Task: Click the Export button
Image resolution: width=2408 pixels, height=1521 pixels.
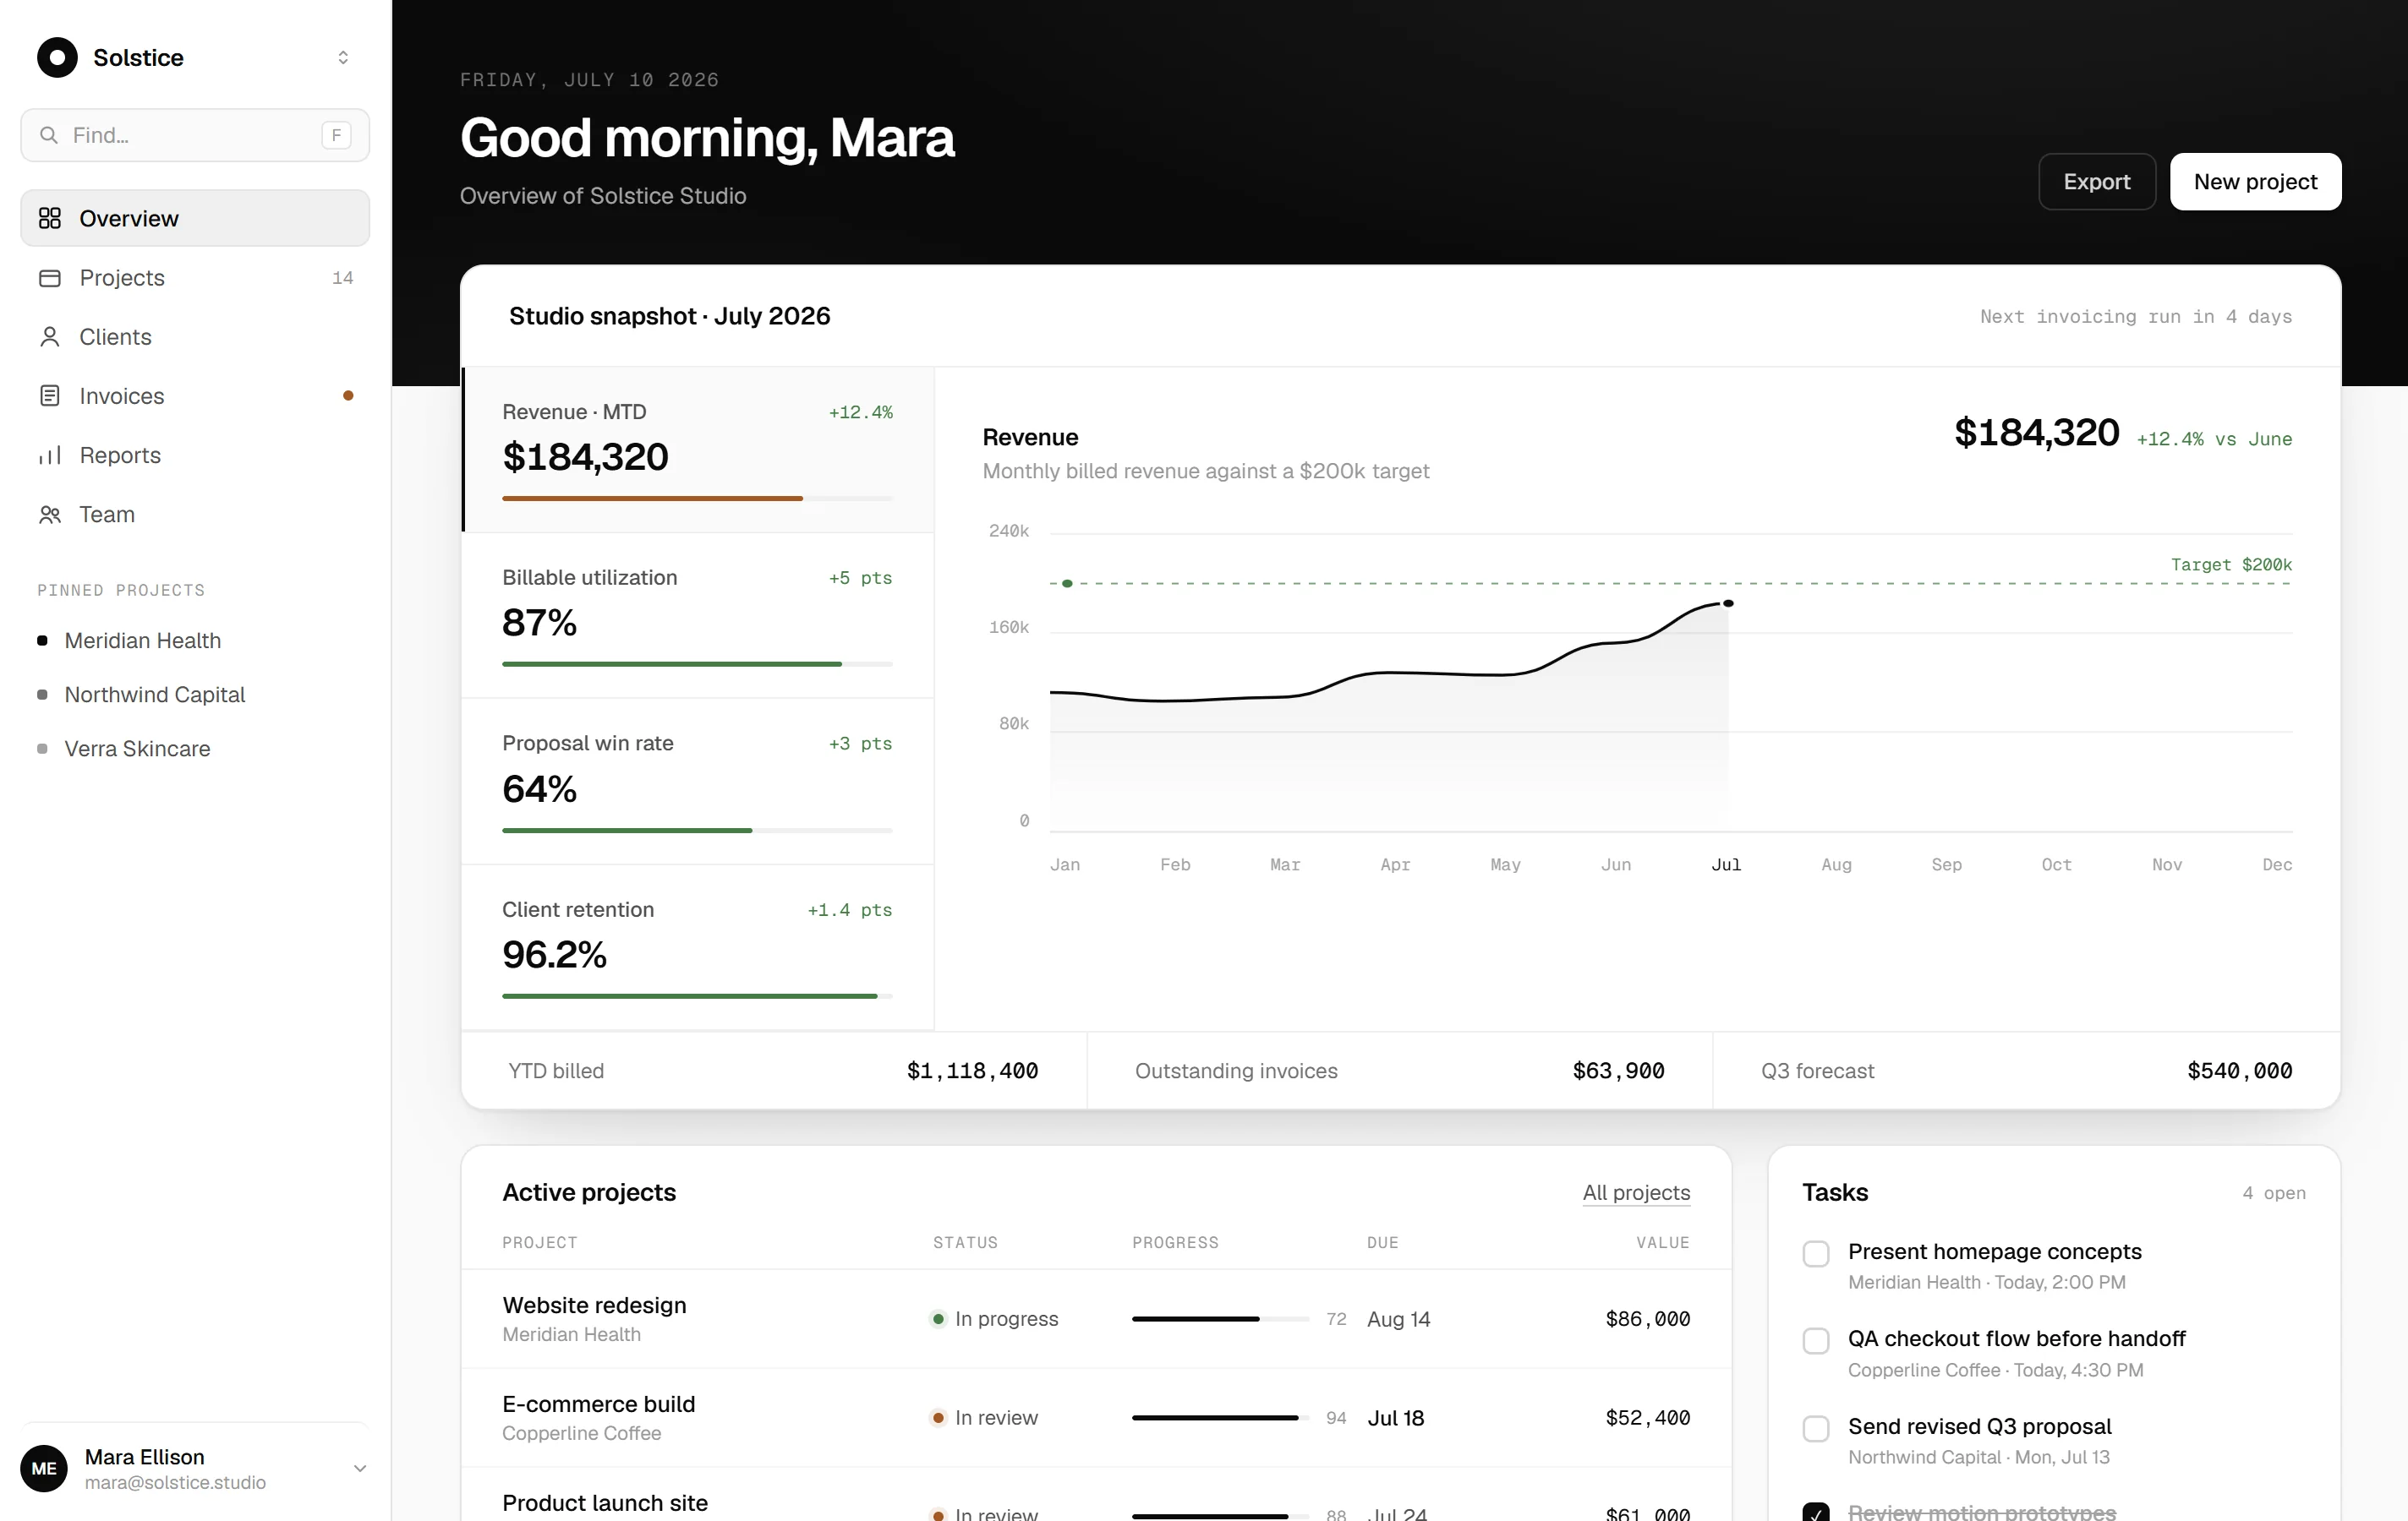Action: tap(2097, 182)
